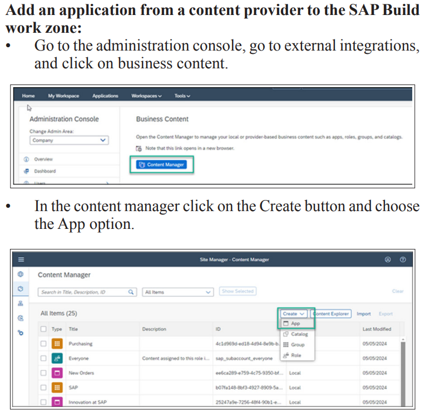
Task: Click the new browser note icon
Action: pyautogui.click(x=139, y=148)
